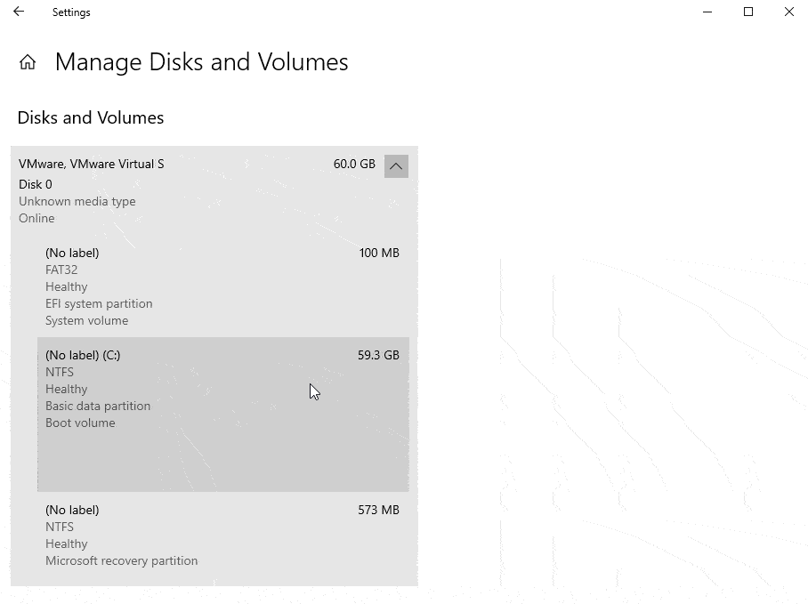Collapse the Disk 0 volume list via the chevron
The image size is (808, 604).
pos(396,166)
